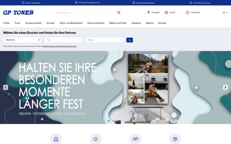
Task: Expand the Markieren brand dropdown
Action: [x=23, y=40]
